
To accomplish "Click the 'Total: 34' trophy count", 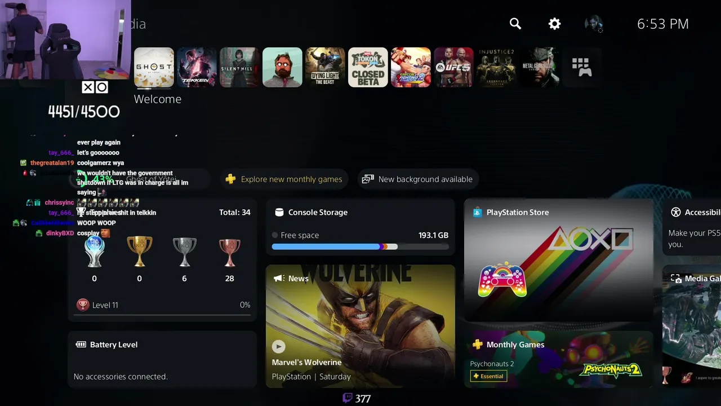I will (x=235, y=212).
